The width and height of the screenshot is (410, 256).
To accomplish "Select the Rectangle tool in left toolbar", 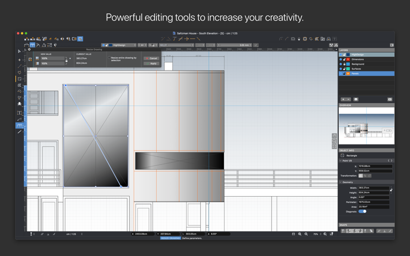I will (x=19, y=79).
